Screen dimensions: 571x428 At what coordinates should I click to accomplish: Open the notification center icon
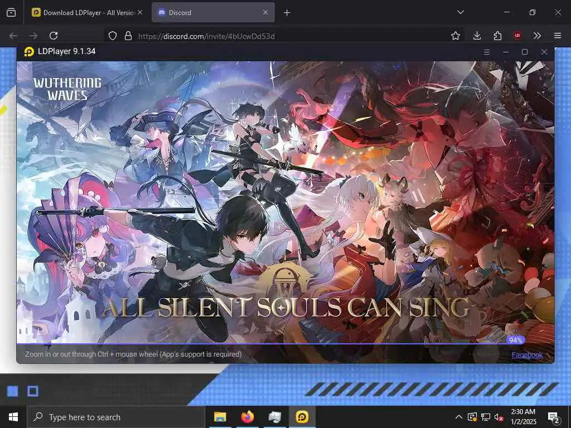coord(554,417)
